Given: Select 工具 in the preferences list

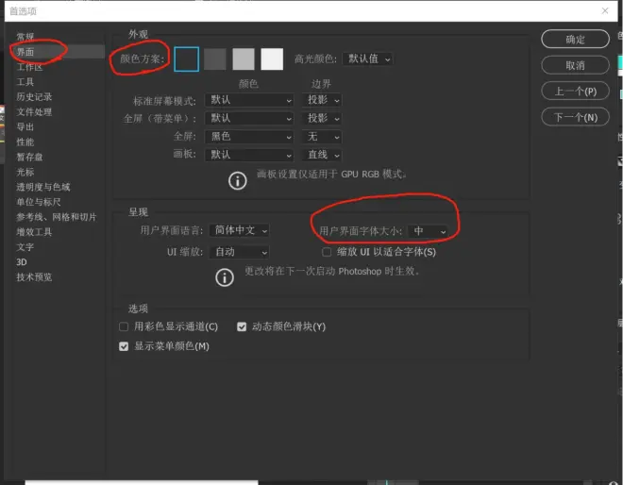Looking at the screenshot, I should (x=25, y=82).
